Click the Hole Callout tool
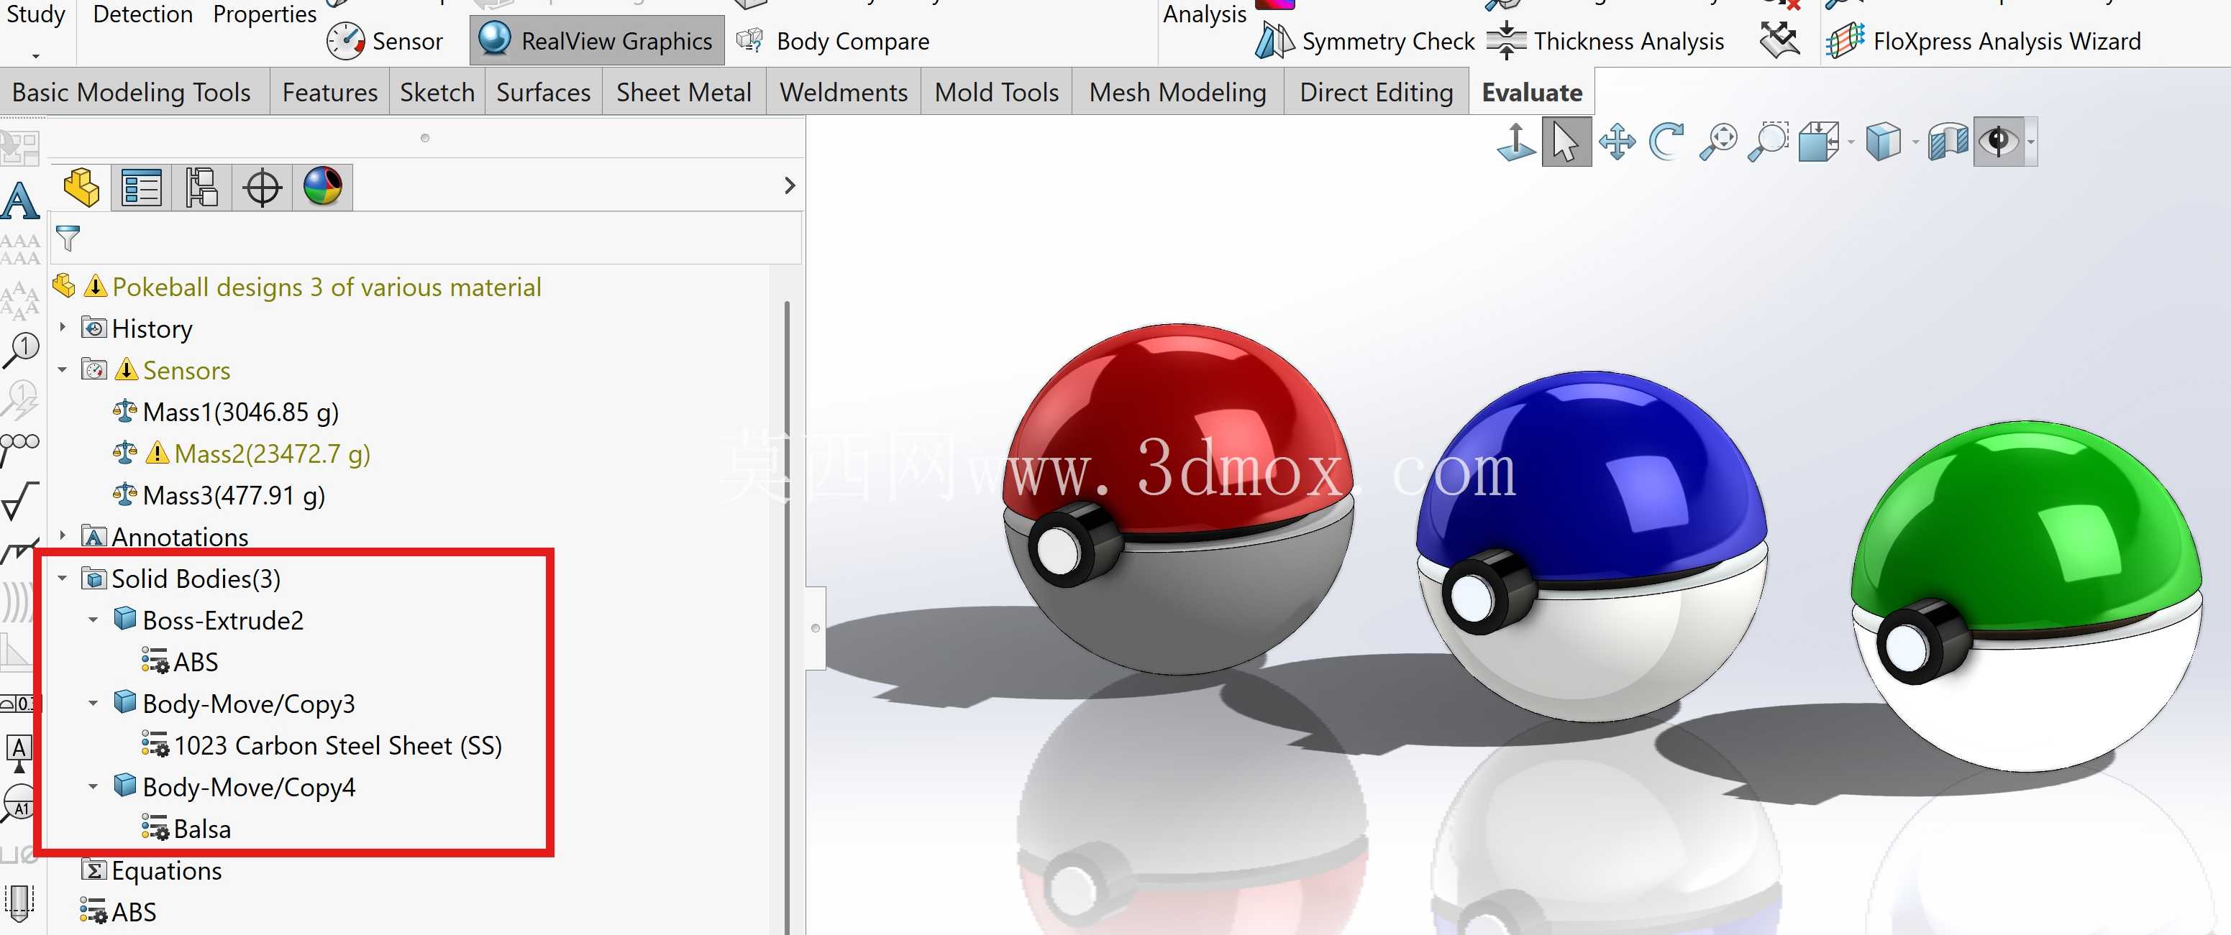This screenshot has height=935, width=2231. coord(19,855)
